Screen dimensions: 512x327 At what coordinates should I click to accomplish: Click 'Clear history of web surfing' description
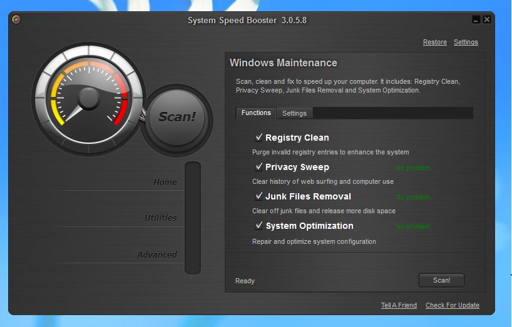click(x=323, y=181)
